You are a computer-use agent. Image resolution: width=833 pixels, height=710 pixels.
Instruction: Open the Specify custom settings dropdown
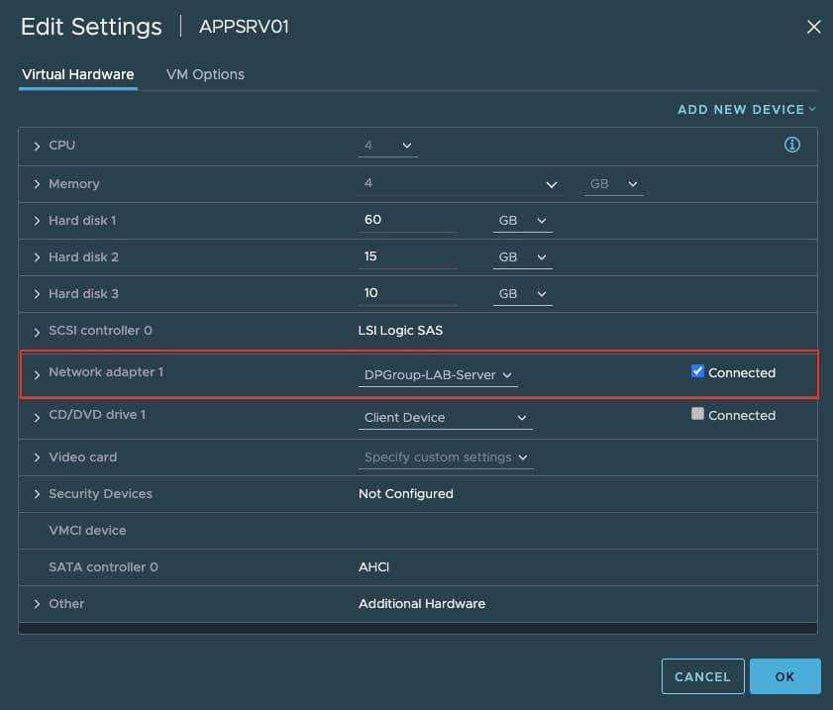446,457
